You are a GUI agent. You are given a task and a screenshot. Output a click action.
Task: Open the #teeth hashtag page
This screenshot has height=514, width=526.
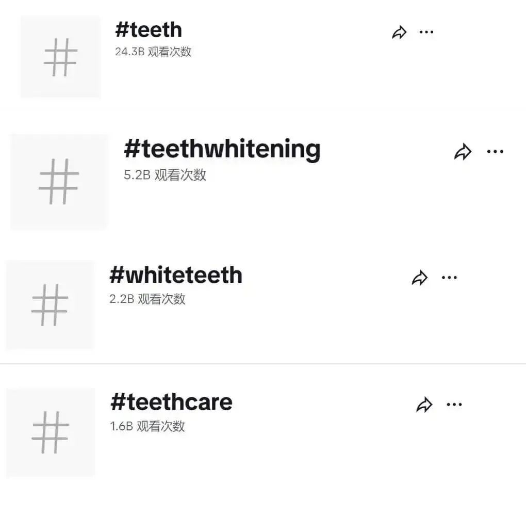(x=149, y=30)
